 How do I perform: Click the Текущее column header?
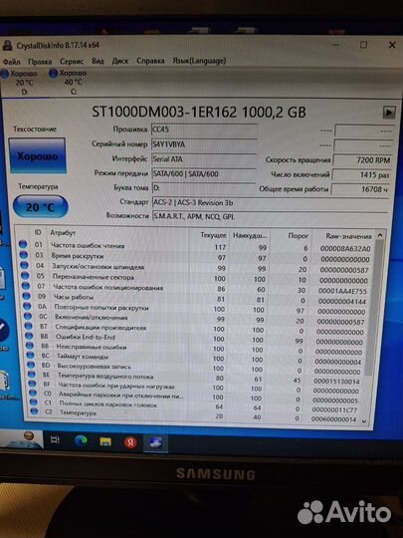(x=213, y=235)
